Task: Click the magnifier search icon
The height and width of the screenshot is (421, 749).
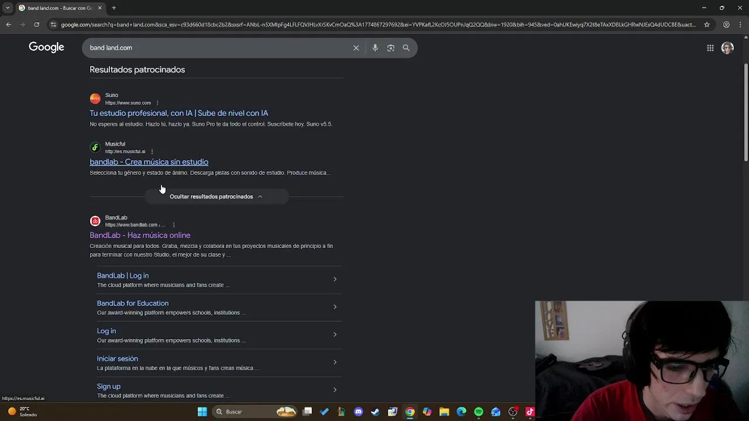Action: tap(406, 48)
